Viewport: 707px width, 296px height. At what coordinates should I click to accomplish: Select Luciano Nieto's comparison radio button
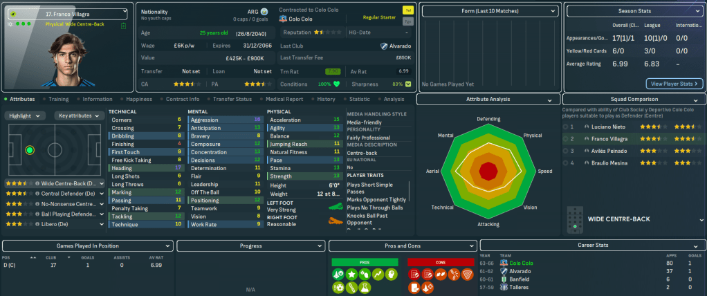click(x=565, y=127)
